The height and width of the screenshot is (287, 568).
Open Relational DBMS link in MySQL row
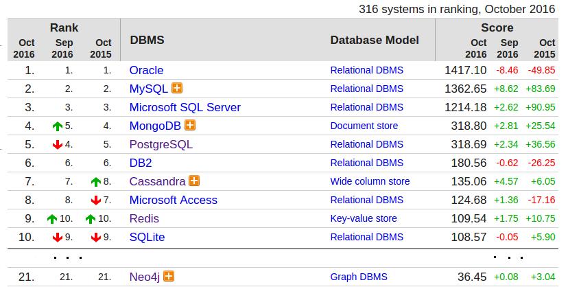pyautogui.click(x=366, y=89)
